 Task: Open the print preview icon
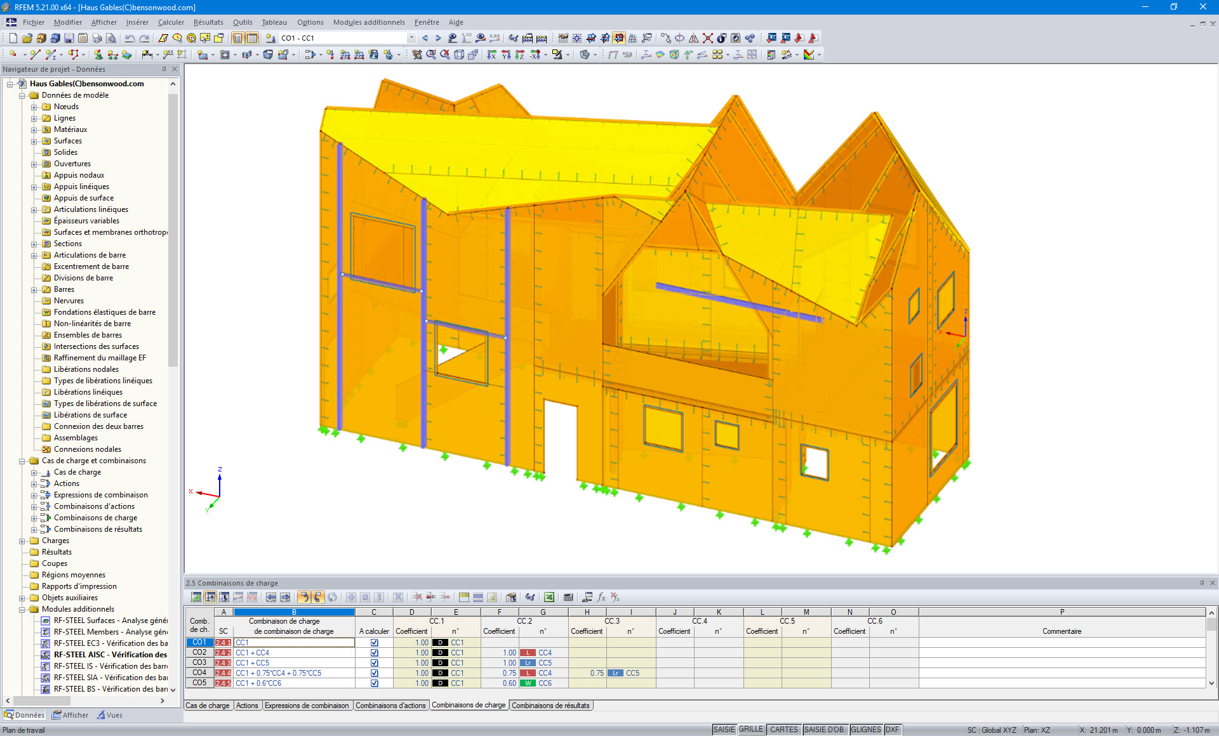pos(112,38)
